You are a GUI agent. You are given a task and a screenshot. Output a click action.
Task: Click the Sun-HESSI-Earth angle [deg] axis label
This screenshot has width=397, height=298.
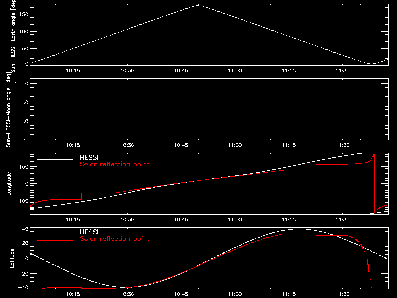[13, 36]
